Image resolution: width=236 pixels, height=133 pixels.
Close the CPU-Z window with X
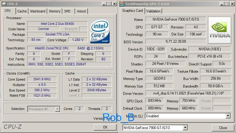[115, 4]
